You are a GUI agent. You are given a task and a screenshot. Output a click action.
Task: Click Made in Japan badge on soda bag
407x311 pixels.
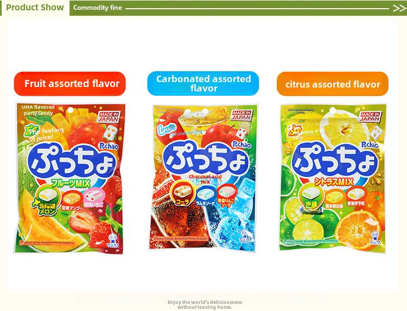[x=242, y=115]
